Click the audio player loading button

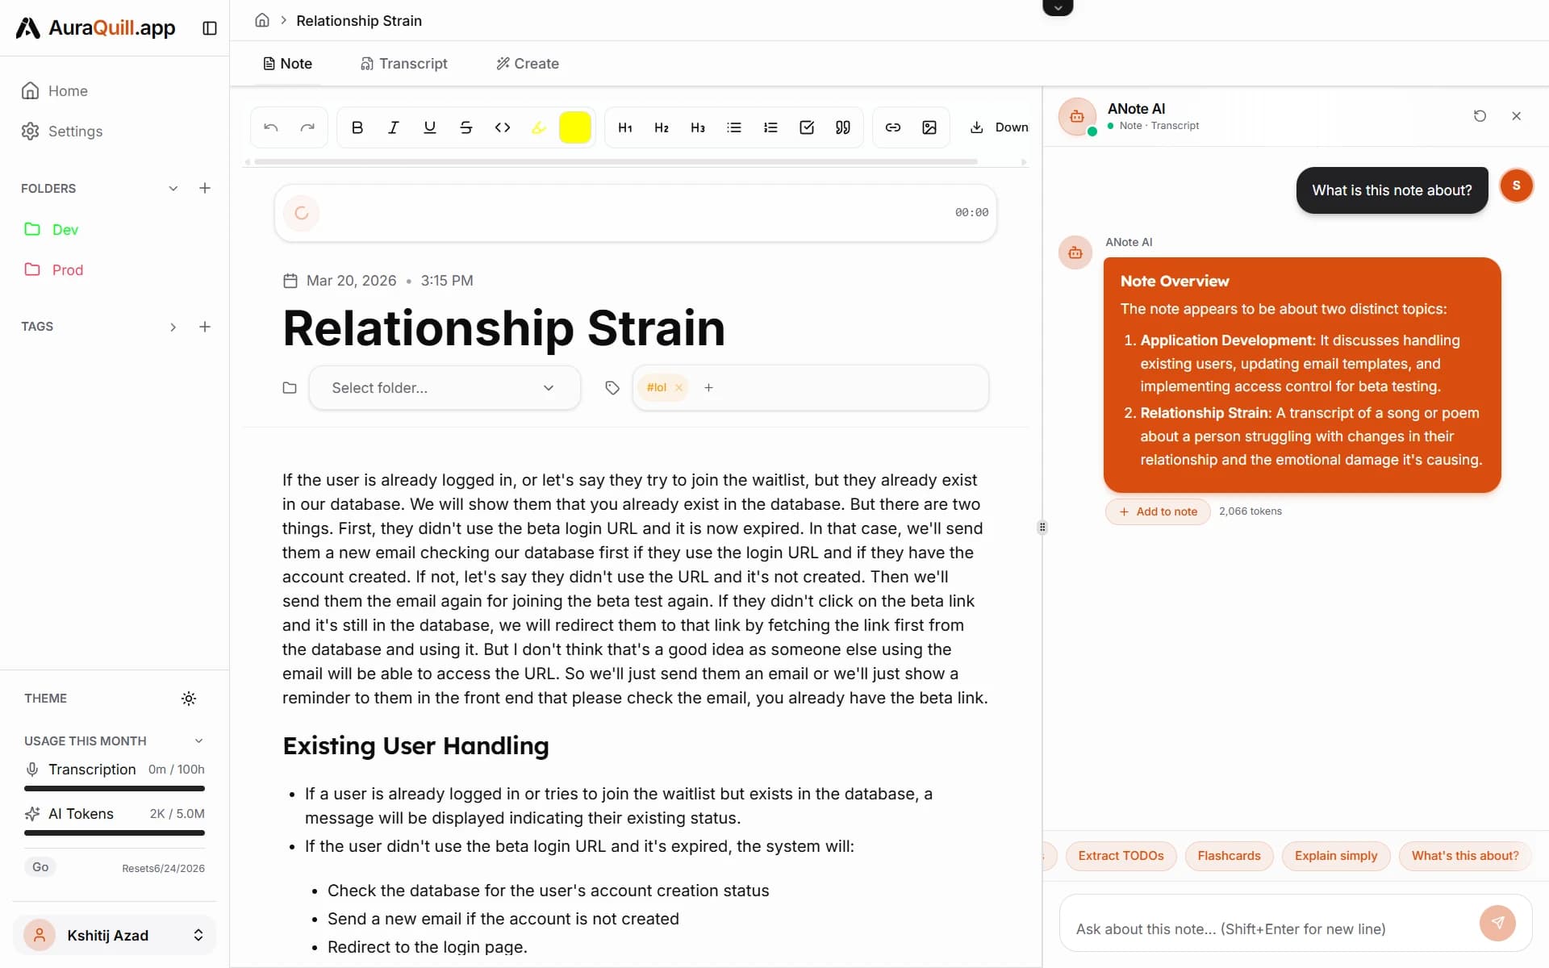pyautogui.click(x=302, y=213)
